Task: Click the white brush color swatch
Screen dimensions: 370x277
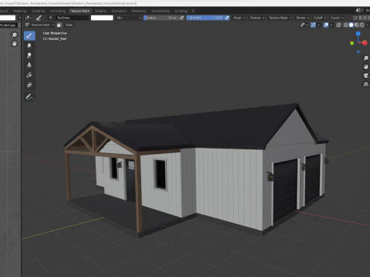Action: pos(102,18)
